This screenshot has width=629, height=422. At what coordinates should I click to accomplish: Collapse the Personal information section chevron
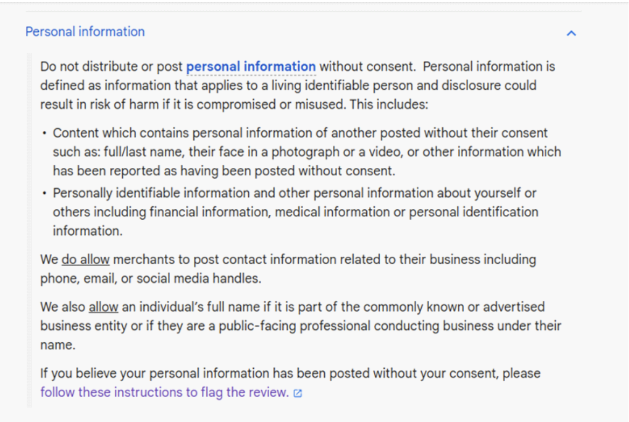click(571, 33)
